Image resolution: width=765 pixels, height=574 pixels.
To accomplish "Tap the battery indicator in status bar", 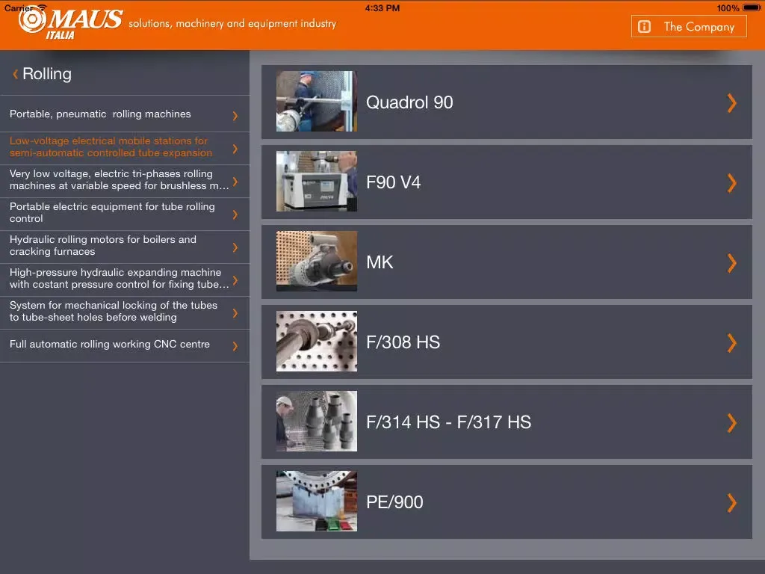I will pos(752,7).
